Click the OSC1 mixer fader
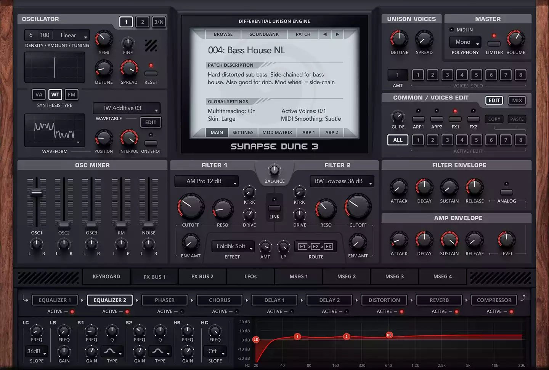The width and height of the screenshot is (549, 370). click(37, 192)
